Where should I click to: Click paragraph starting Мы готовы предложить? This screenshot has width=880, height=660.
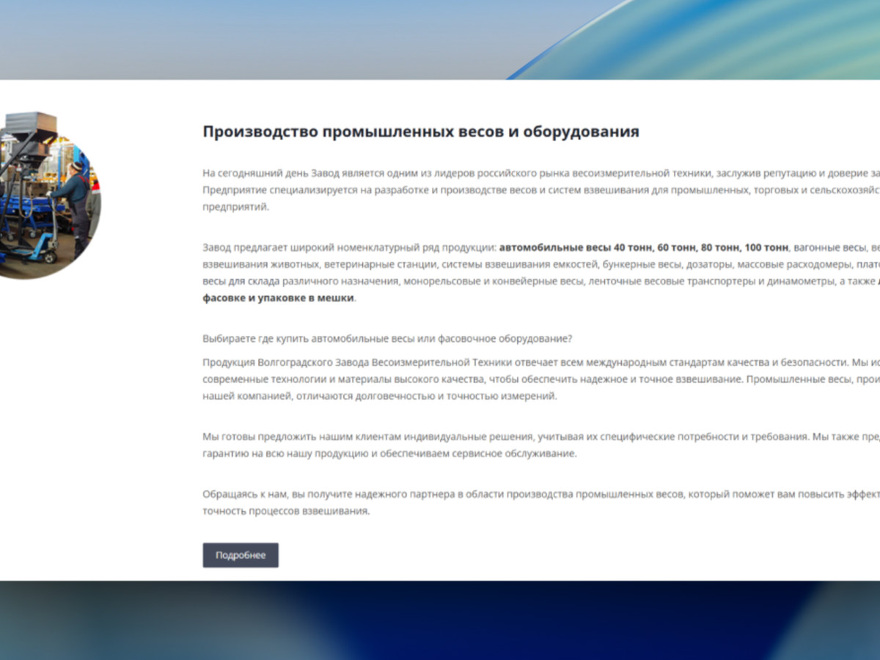(x=541, y=445)
